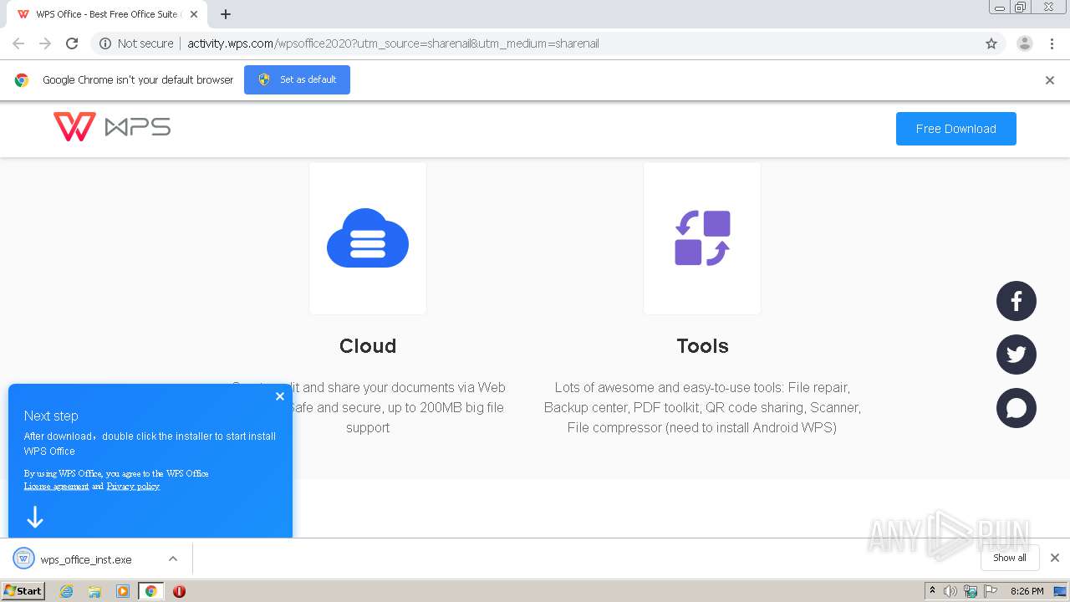Open a new browser tab
Screen dimensions: 1070x602
[x=226, y=14]
